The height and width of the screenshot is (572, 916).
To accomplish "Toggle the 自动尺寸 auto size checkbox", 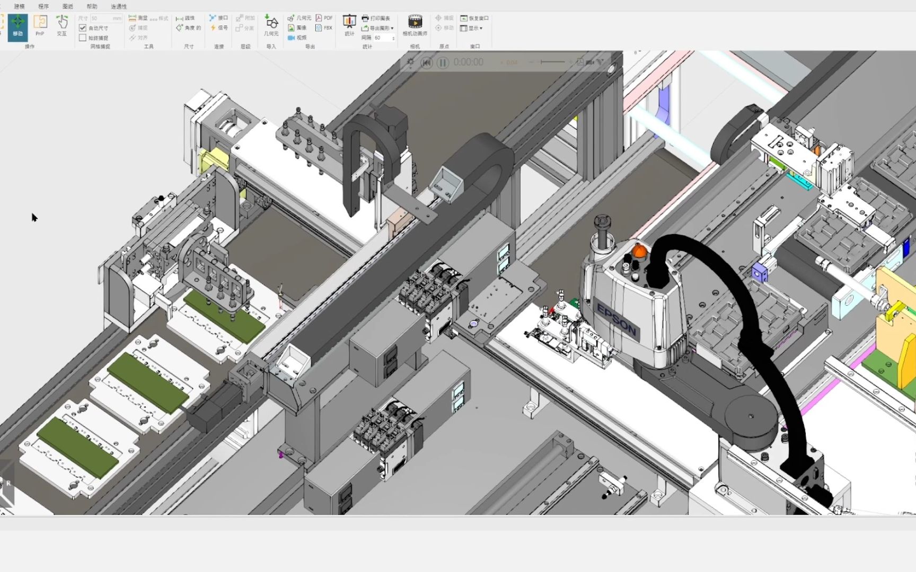I will 82,28.
